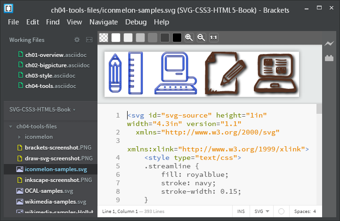340x221 pixels.
Task: Open the Navigate menu
Action: coord(104,22)
